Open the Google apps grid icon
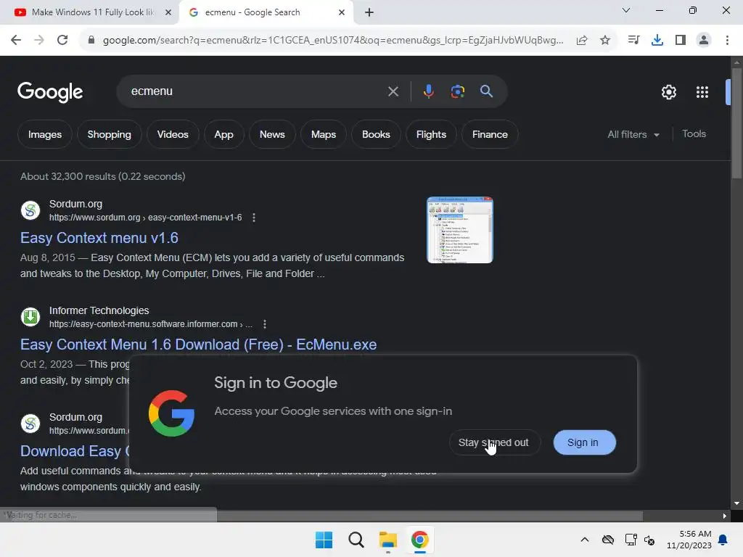The width and height of the screenshot is (743, 557). [x=702, y=92]
